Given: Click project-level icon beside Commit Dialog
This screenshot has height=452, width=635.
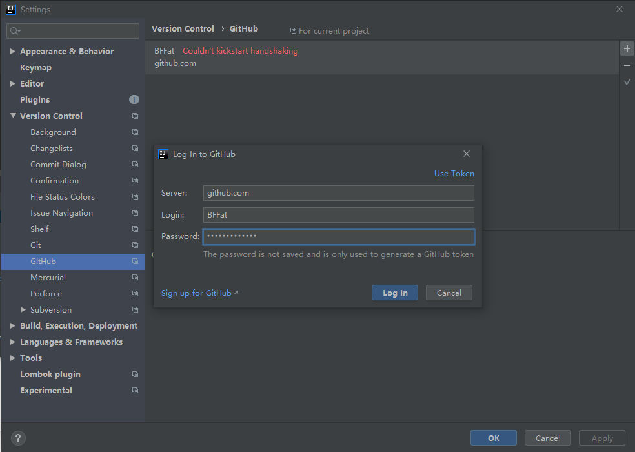Looking at the screenshot, I should click(x=136, y=165).
